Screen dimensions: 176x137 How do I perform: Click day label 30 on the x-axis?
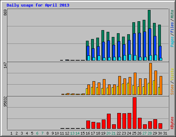160,133
